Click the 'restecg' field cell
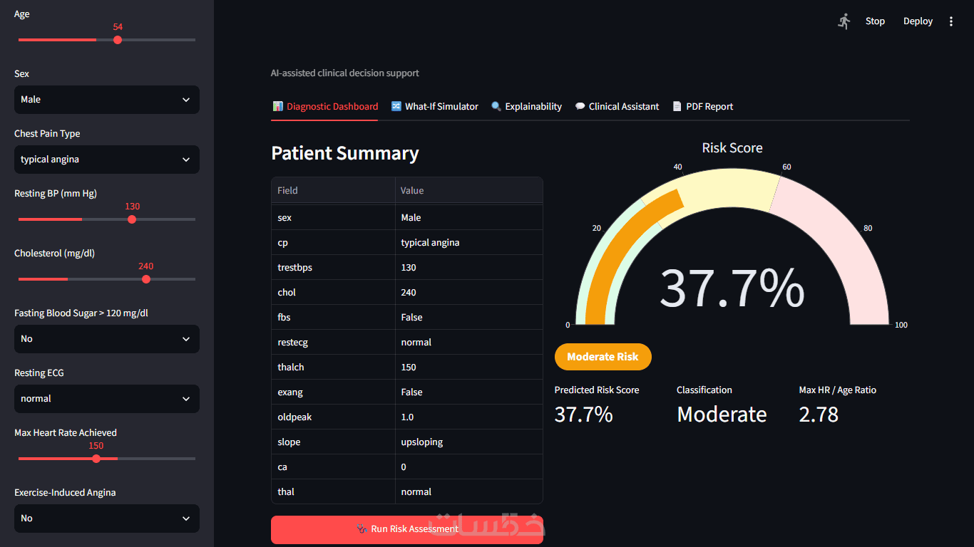This screenshot has height=547, width=974. click(x=333, y=343)
